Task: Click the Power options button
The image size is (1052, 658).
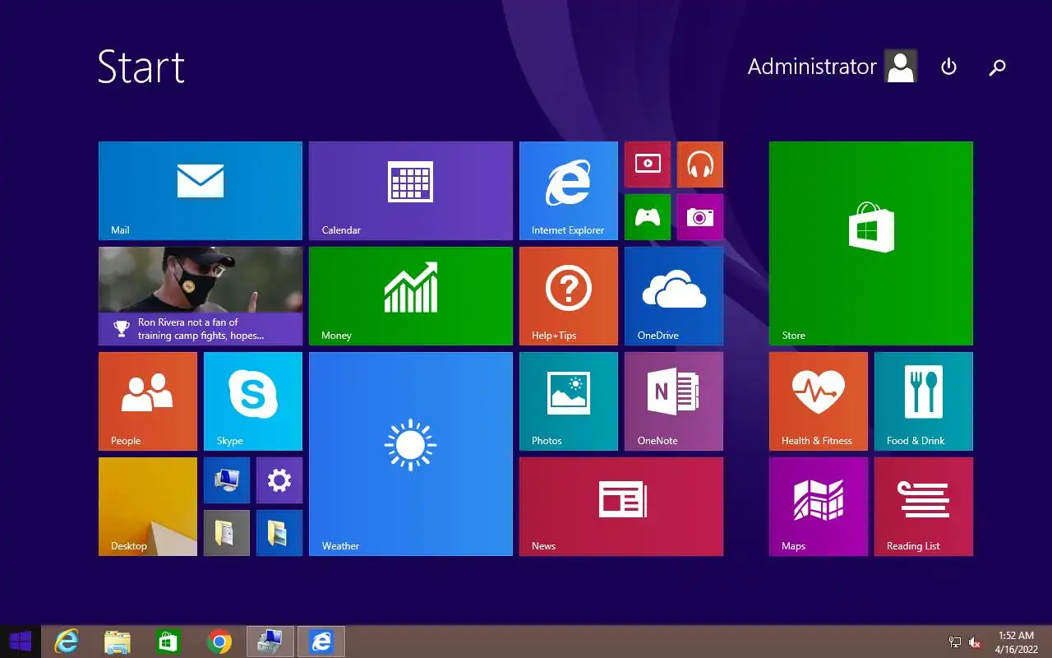Action: point(948,67)
